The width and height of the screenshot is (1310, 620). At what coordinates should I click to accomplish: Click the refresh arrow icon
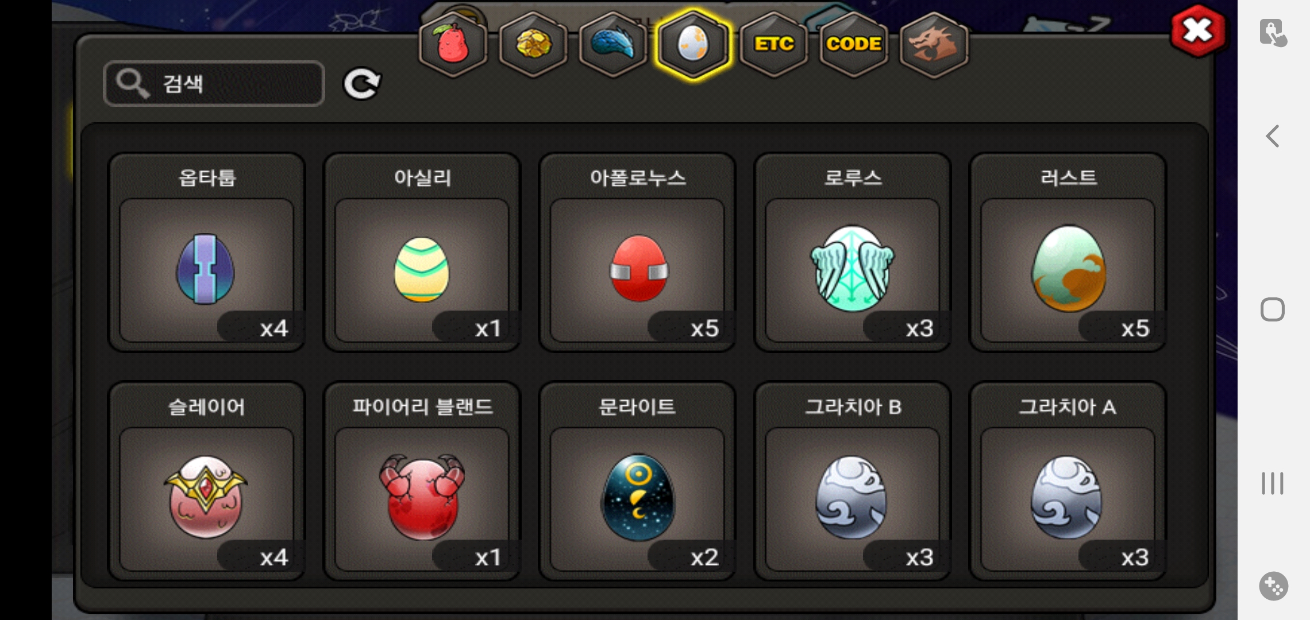pyautogui.click(x=362, y=84)
